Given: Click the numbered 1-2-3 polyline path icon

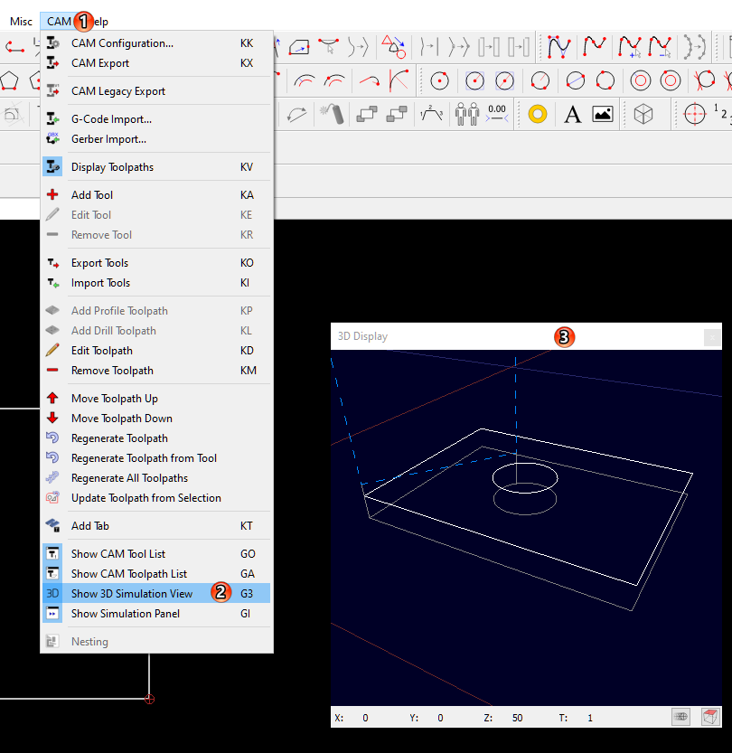Looking at the screenshot, I should click(431, 114).
